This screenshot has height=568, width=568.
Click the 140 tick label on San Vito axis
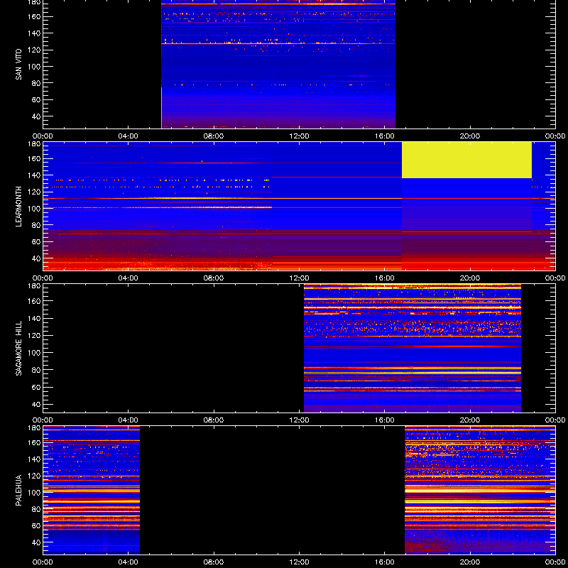coord(33,33)
